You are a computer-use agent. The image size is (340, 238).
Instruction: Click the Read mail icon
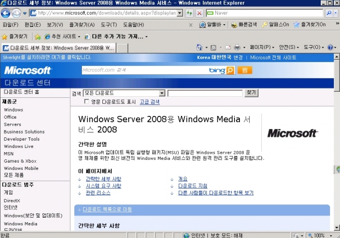tap(228, 47)
